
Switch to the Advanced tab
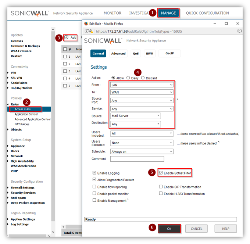tap(118, 53)
